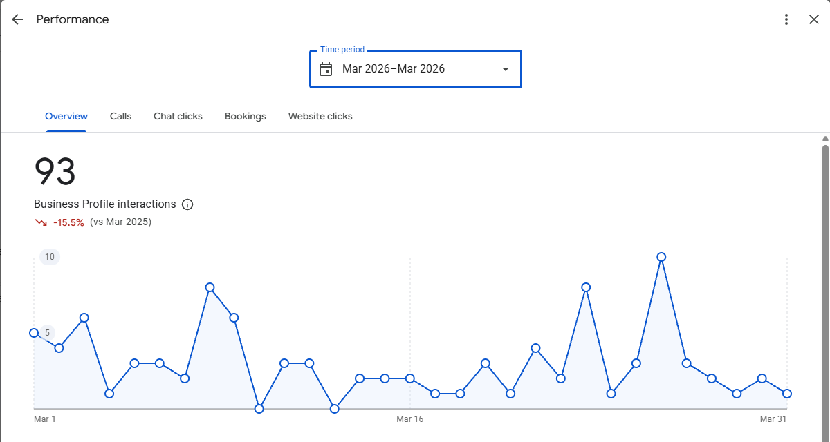This screenshot has width=830, height=442.
Task: Open the three-dot more options menu
Action: point(786,19)
